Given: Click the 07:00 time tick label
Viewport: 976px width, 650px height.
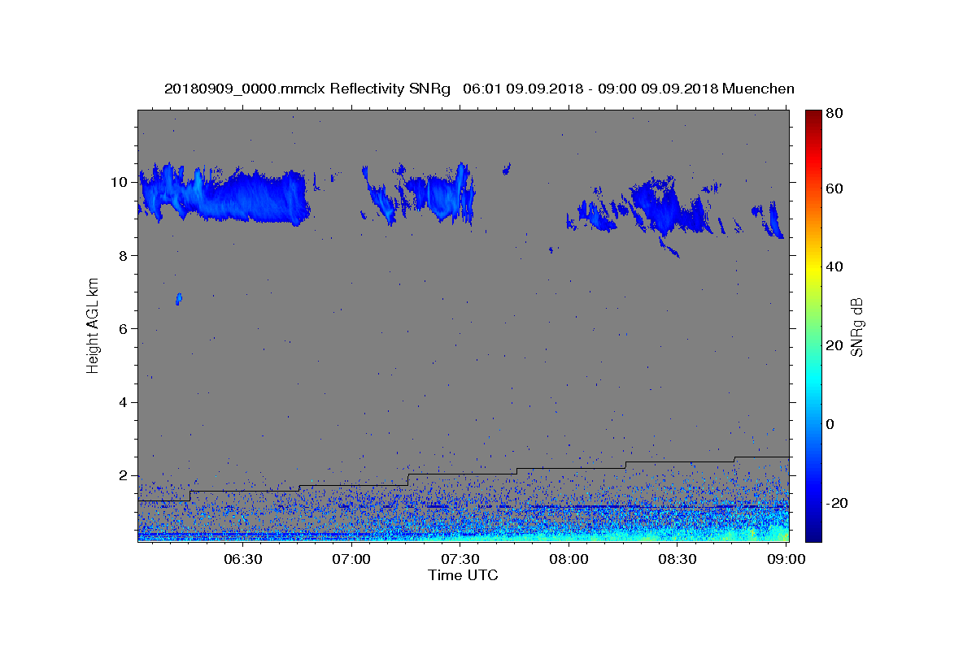Looking at the screenshot, I should 352,559.
